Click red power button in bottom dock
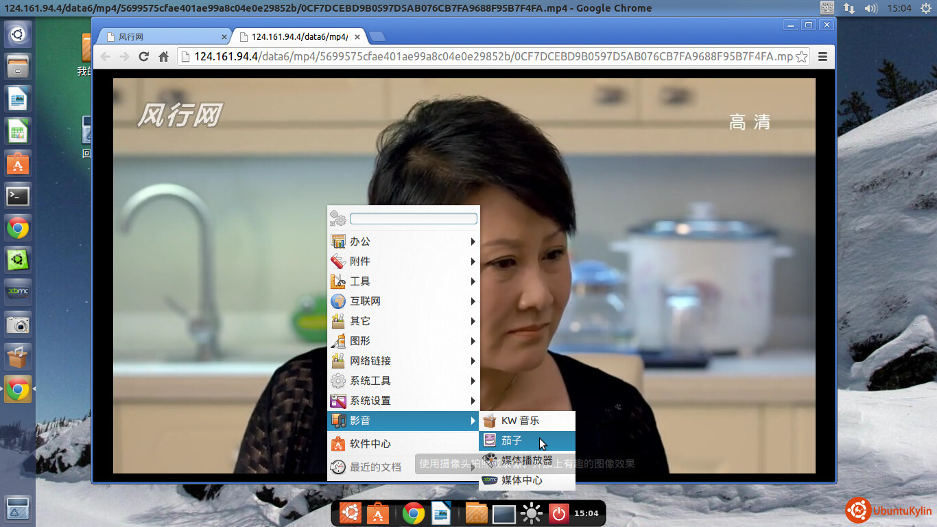 [558, 513]
